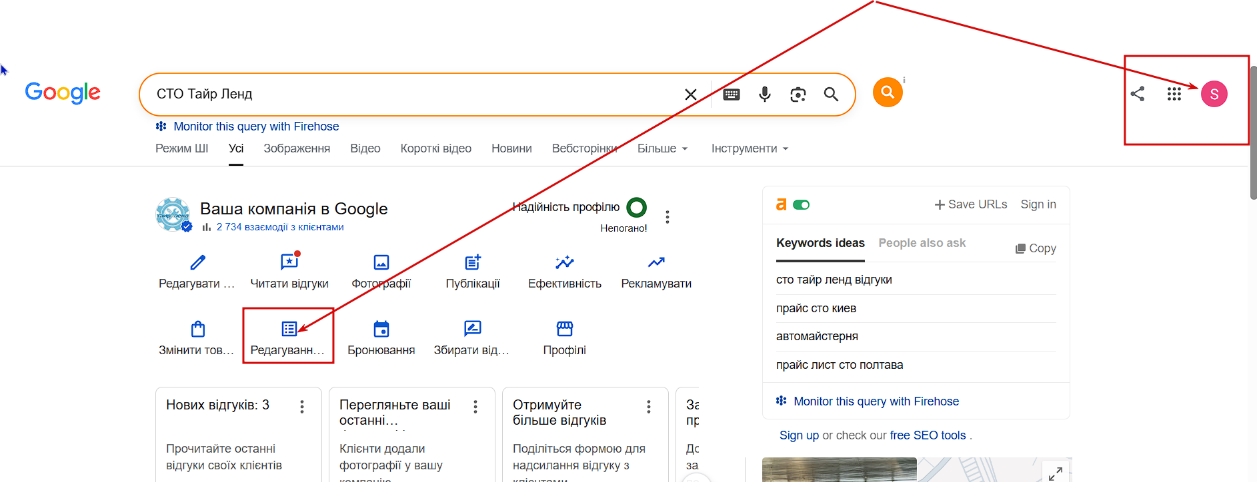The width and height of the screenshot is (1257, 482).
Task: Open the on-screen keyboard icon
Action: pyautogui.click(x=732, y=95)
